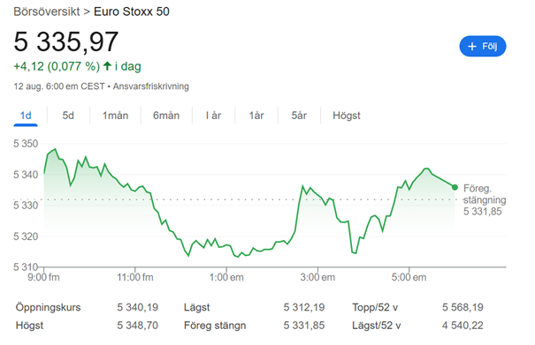Switch to the I år tab
Screen dimensions: 535x345
click(x=213, y=116)
